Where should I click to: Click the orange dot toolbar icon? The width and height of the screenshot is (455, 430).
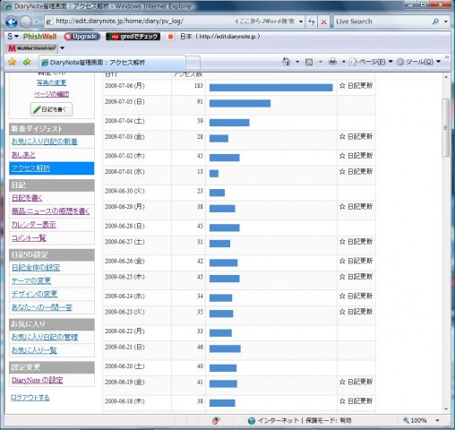pos(170,37)
